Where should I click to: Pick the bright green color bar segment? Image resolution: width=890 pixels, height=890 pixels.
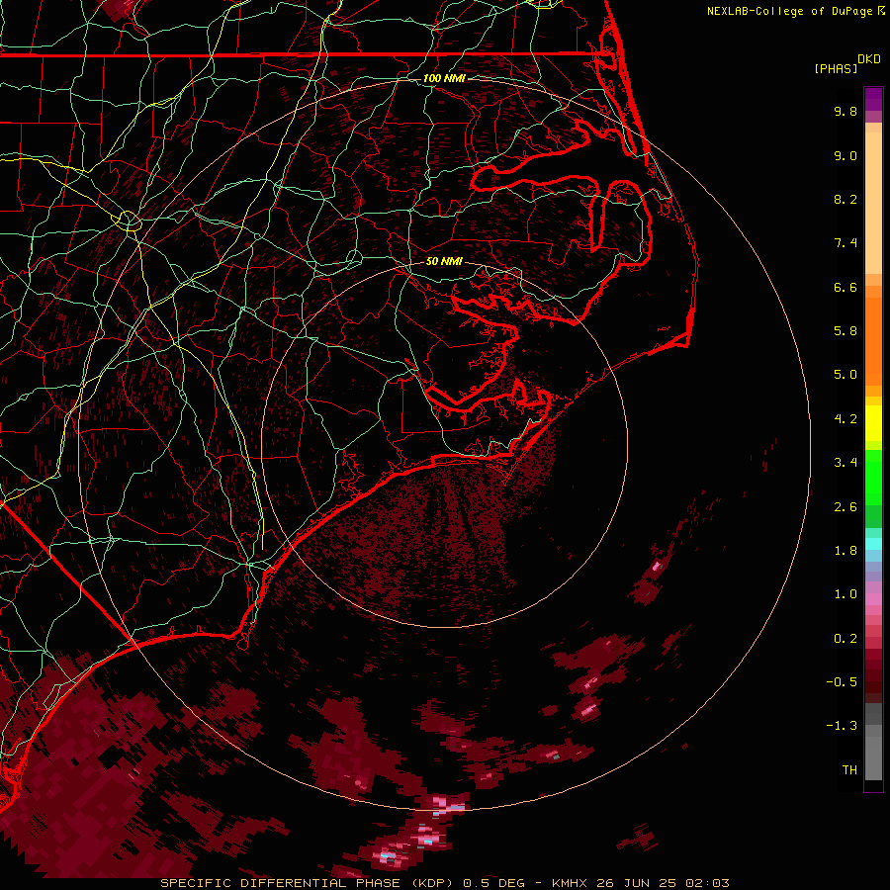(x=873, y=478)
